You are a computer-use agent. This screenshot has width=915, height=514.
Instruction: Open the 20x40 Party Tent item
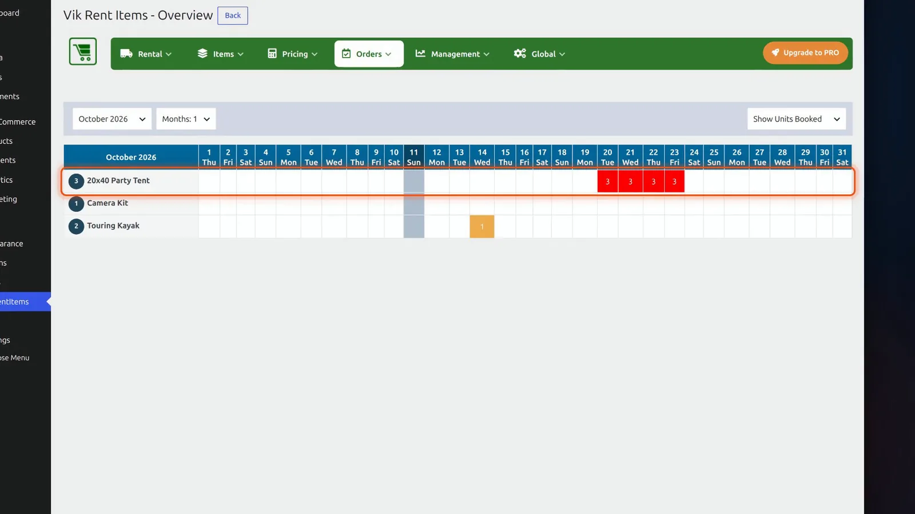coord(118,180)
